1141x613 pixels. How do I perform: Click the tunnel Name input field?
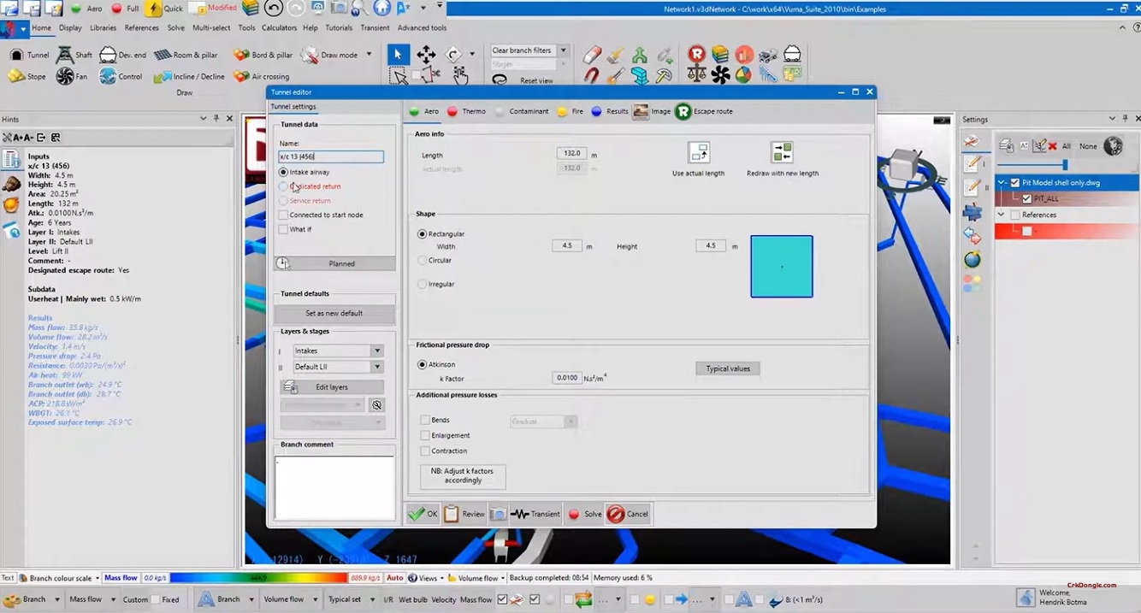[330, 156]
